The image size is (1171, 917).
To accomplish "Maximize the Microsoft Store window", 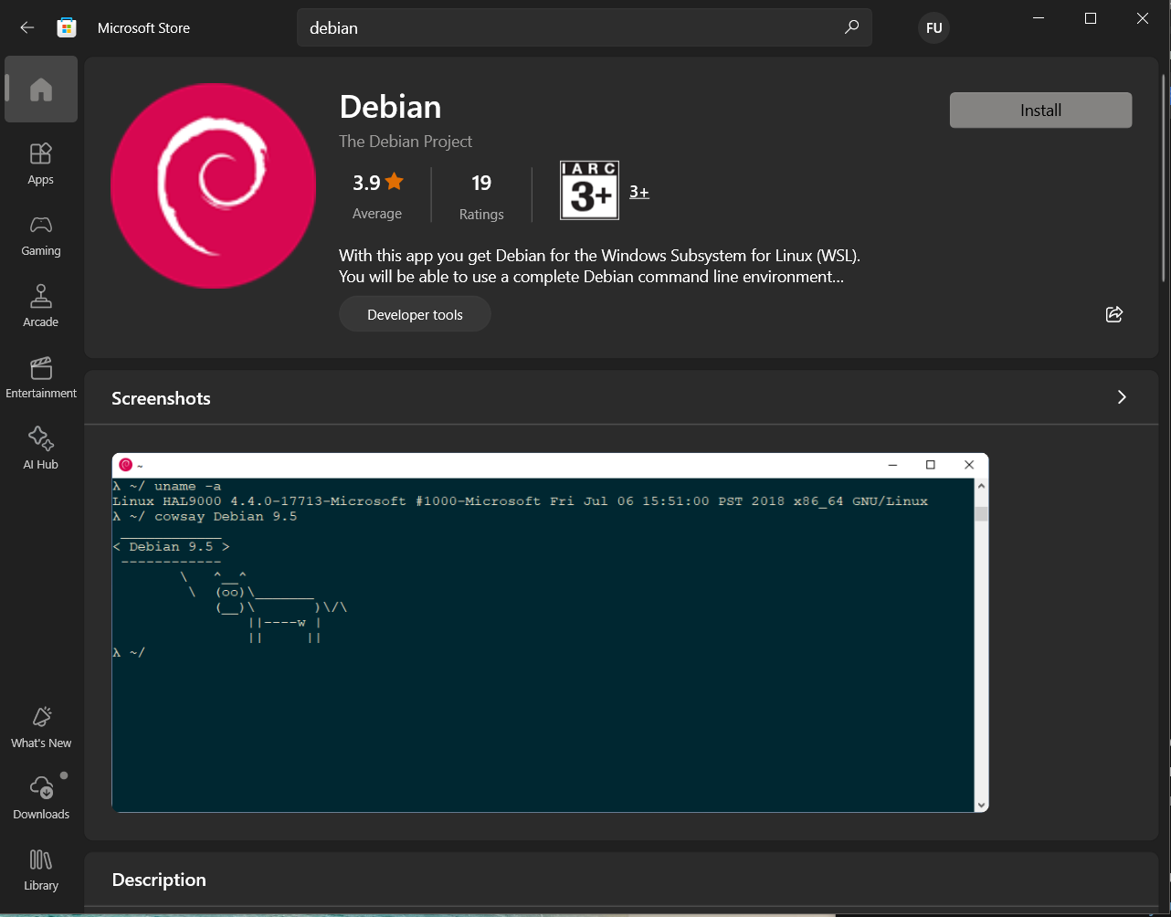I will (1090, 18).
